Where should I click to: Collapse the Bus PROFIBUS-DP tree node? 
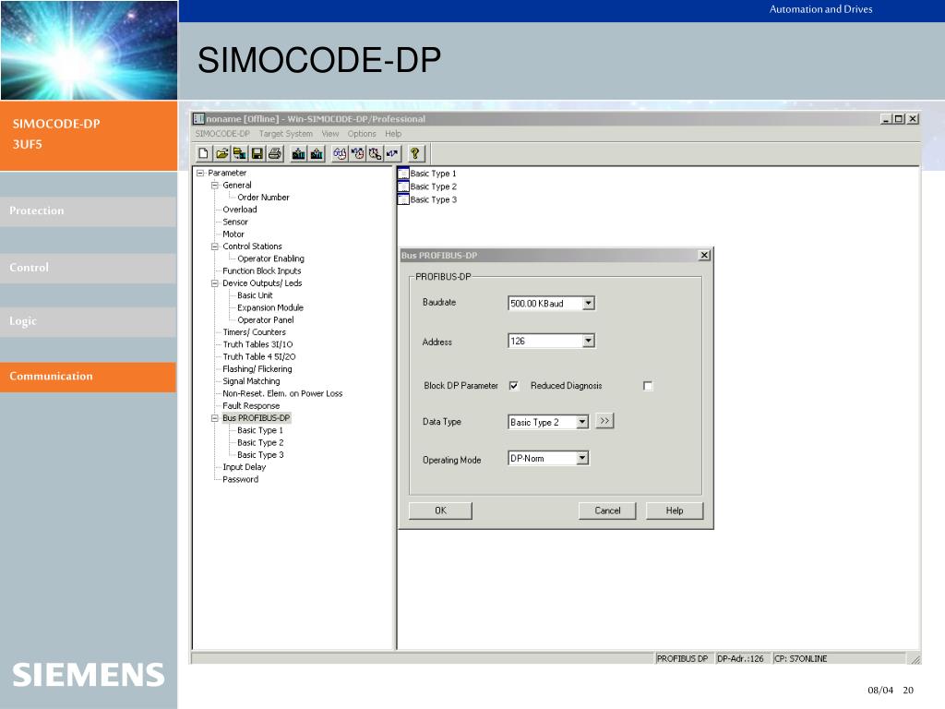point(214,418)
